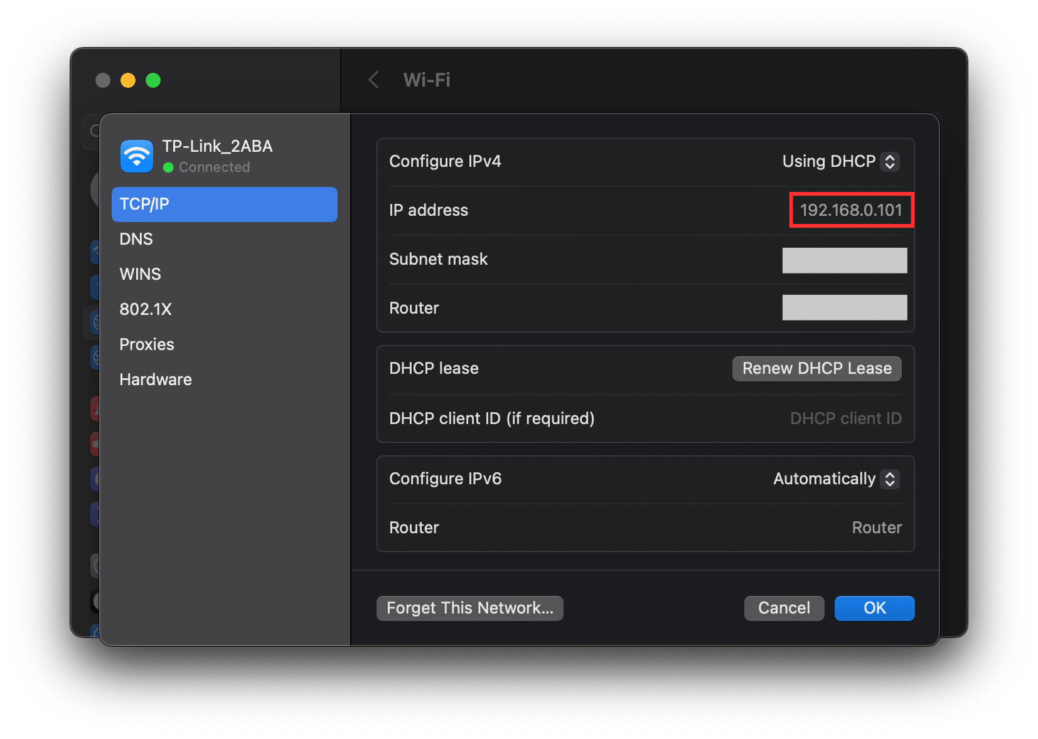
Task: Go back using the chevron beside Wi-Fi
Action: (374, 80)
